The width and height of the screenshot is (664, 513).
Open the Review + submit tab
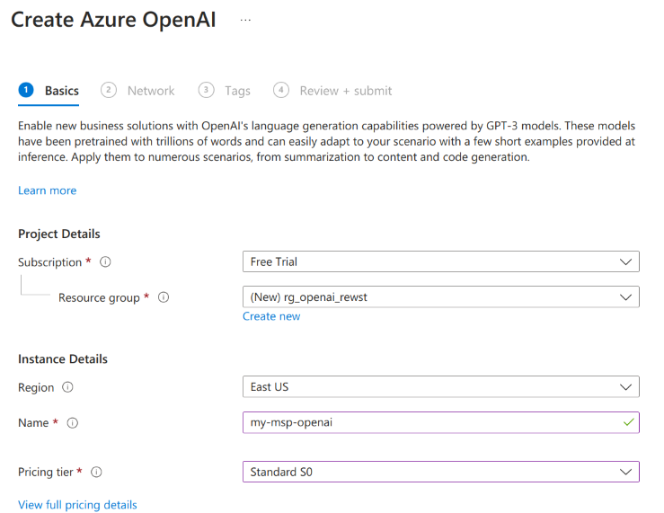click(x=346, y=91)
